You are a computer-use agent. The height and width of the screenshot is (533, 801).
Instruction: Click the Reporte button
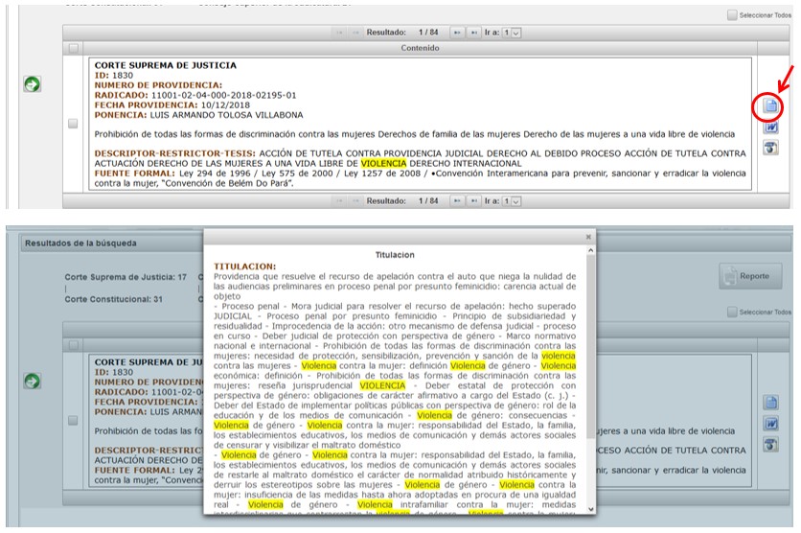point(751,276)
